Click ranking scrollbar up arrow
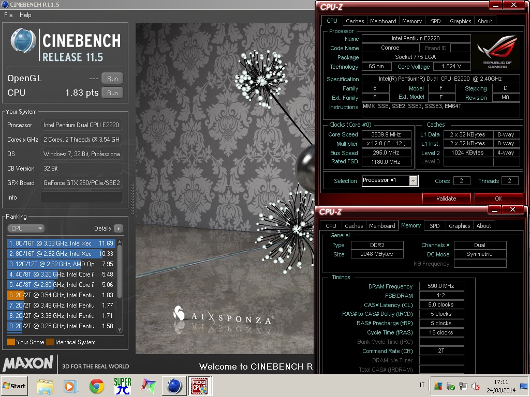 [120, 242]
